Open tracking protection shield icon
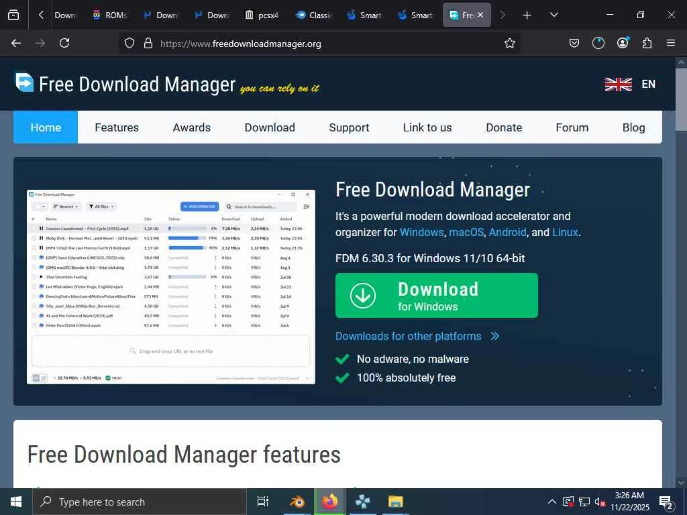The width and height of the screenshot is (687, 515). click(129, 43)
